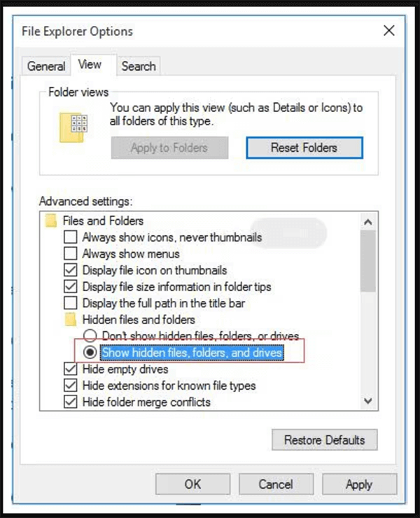Select Show hidden files, folders, and drives radio
420x518 pixels.
[x=90, y=352]
